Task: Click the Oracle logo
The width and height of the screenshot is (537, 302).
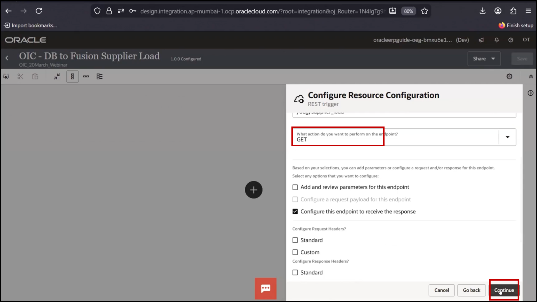Action: pos(25,40)
